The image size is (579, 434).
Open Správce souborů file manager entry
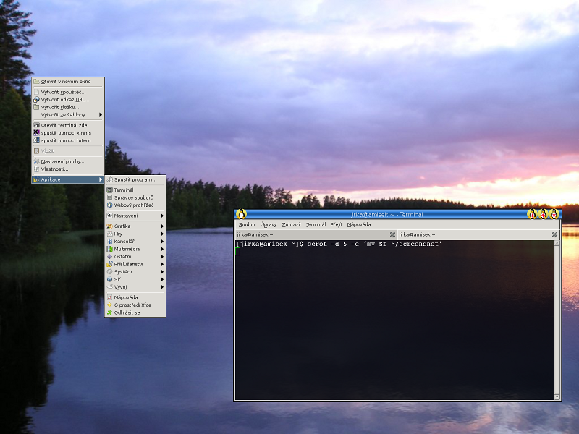133,197
